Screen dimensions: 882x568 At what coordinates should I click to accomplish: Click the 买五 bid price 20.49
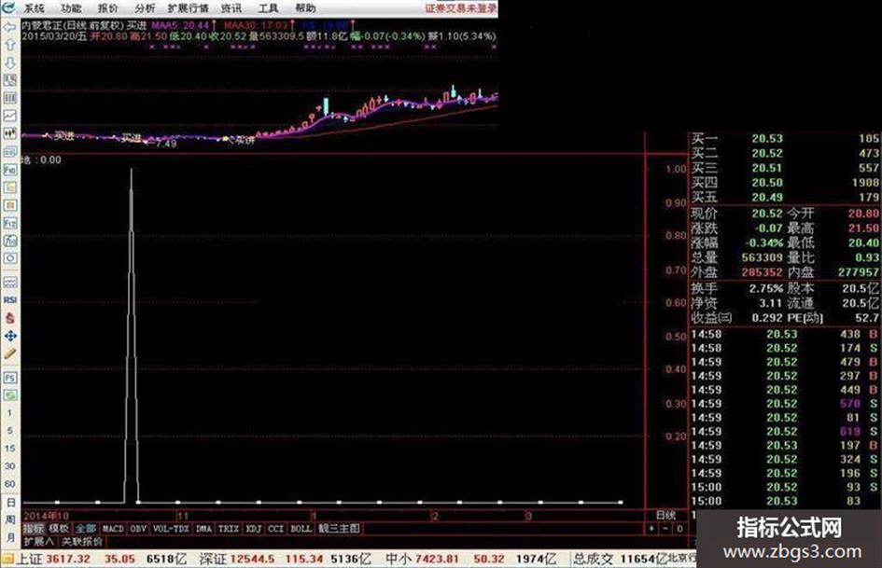[x=767, y=197]
